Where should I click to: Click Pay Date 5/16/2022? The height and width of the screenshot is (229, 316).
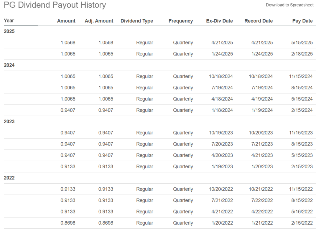point(302,212)
